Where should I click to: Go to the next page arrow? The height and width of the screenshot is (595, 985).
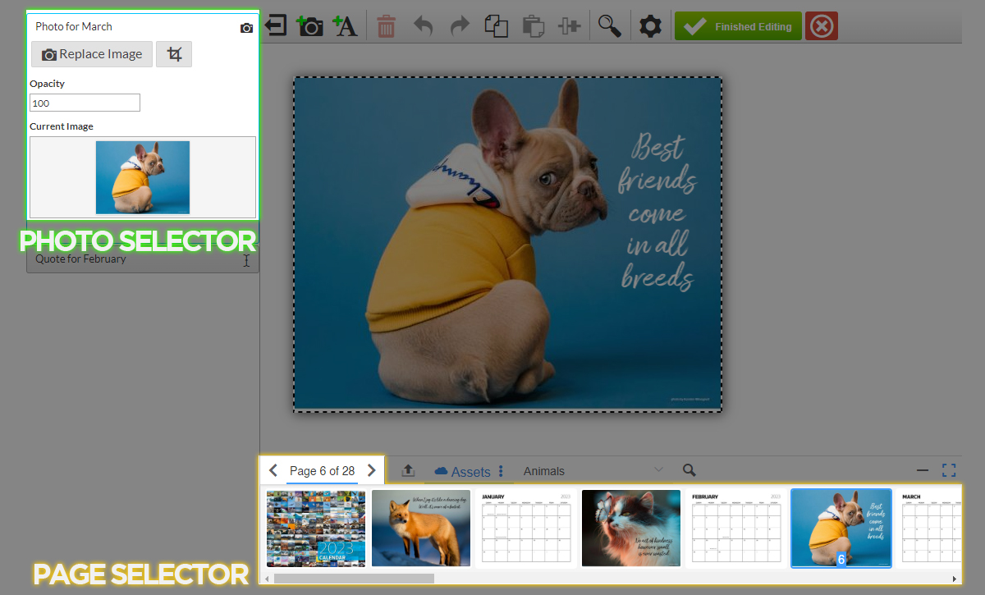coord(372,470)
